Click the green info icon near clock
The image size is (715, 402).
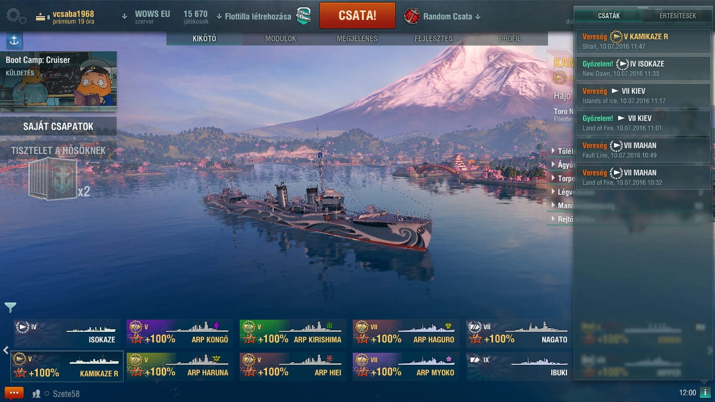(705, 393)
